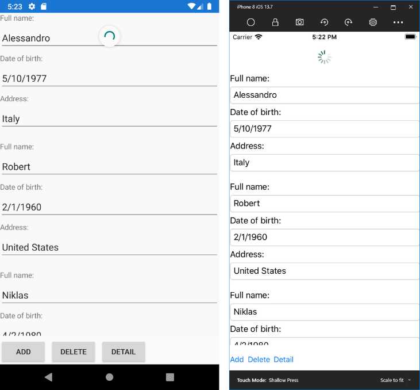This screenshot has height=390, width=420.
Task: Edit 5/10/1977 date field on iOS
Action: 325,129
